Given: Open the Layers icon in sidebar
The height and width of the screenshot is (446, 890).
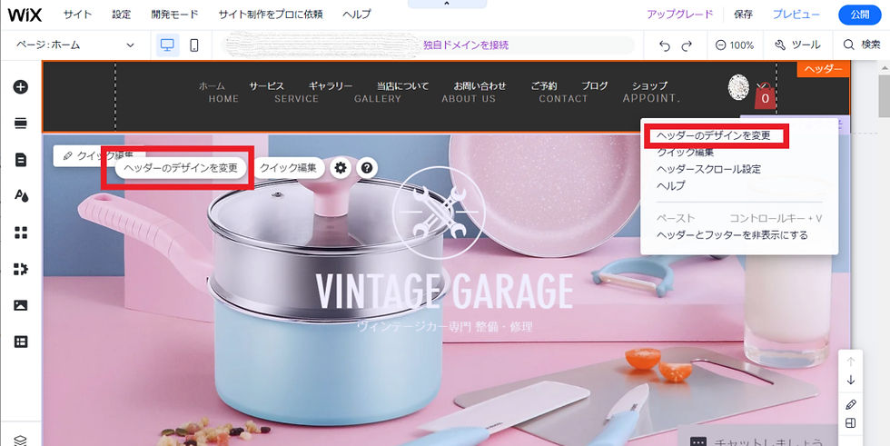Looking at the screenshot, I should [20, 441].
